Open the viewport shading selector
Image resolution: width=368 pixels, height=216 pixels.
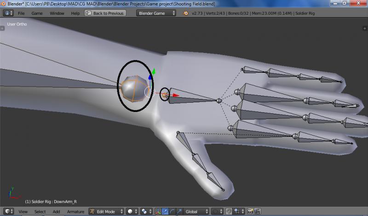(132, 211)
